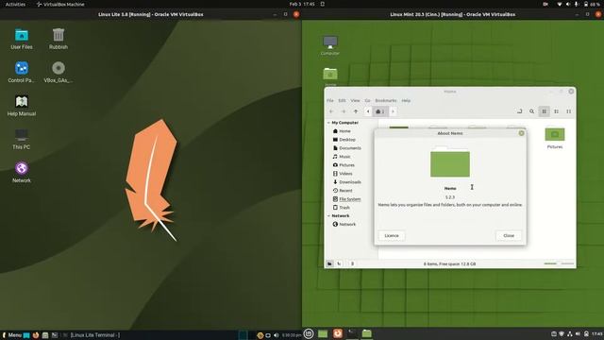
Task: Select Pictures folder in Nemo file area
Action: pos(555,138)
